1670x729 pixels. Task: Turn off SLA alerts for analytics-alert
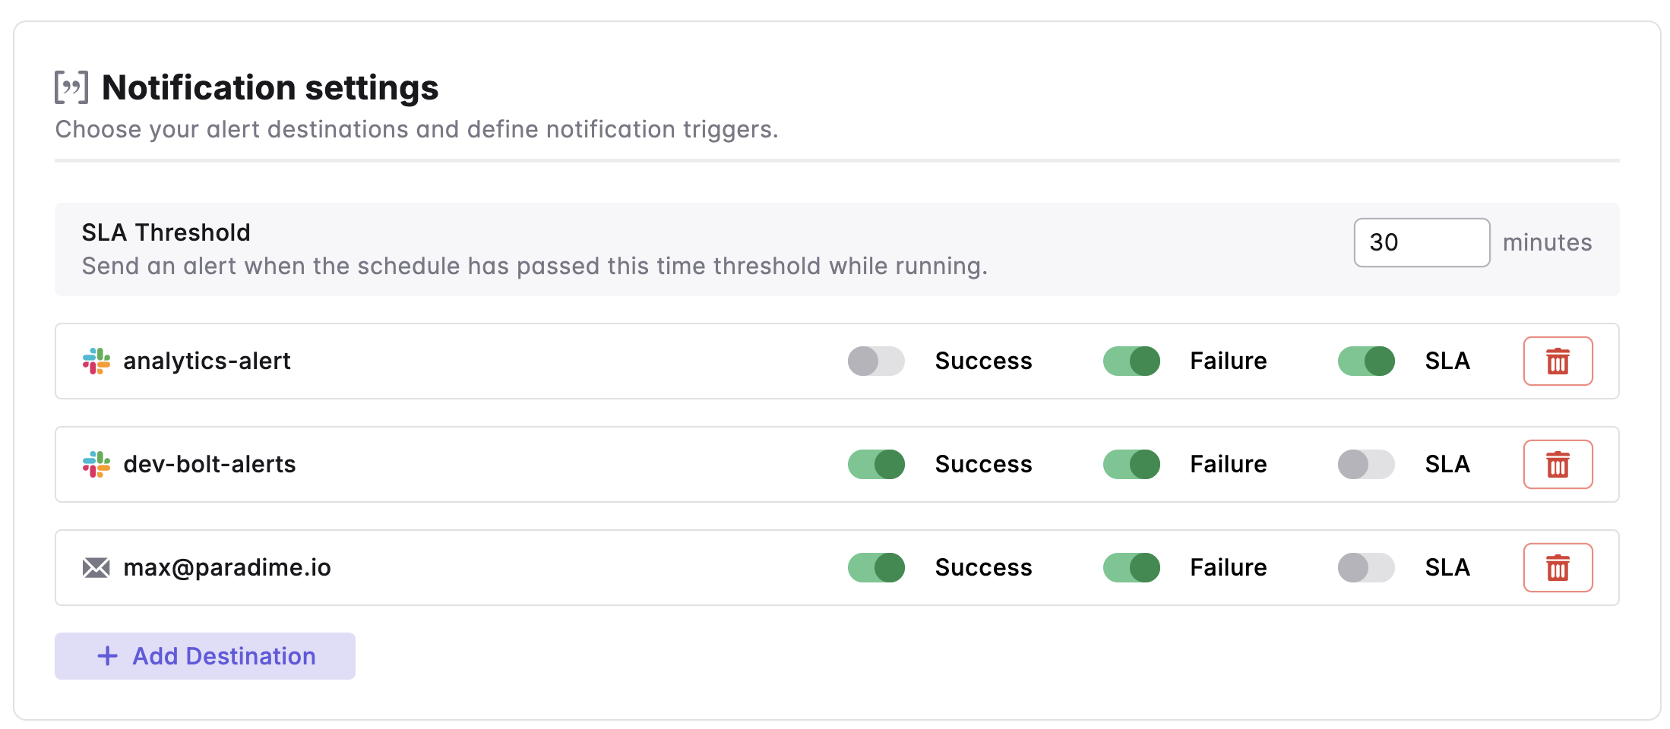(1366, 361)
